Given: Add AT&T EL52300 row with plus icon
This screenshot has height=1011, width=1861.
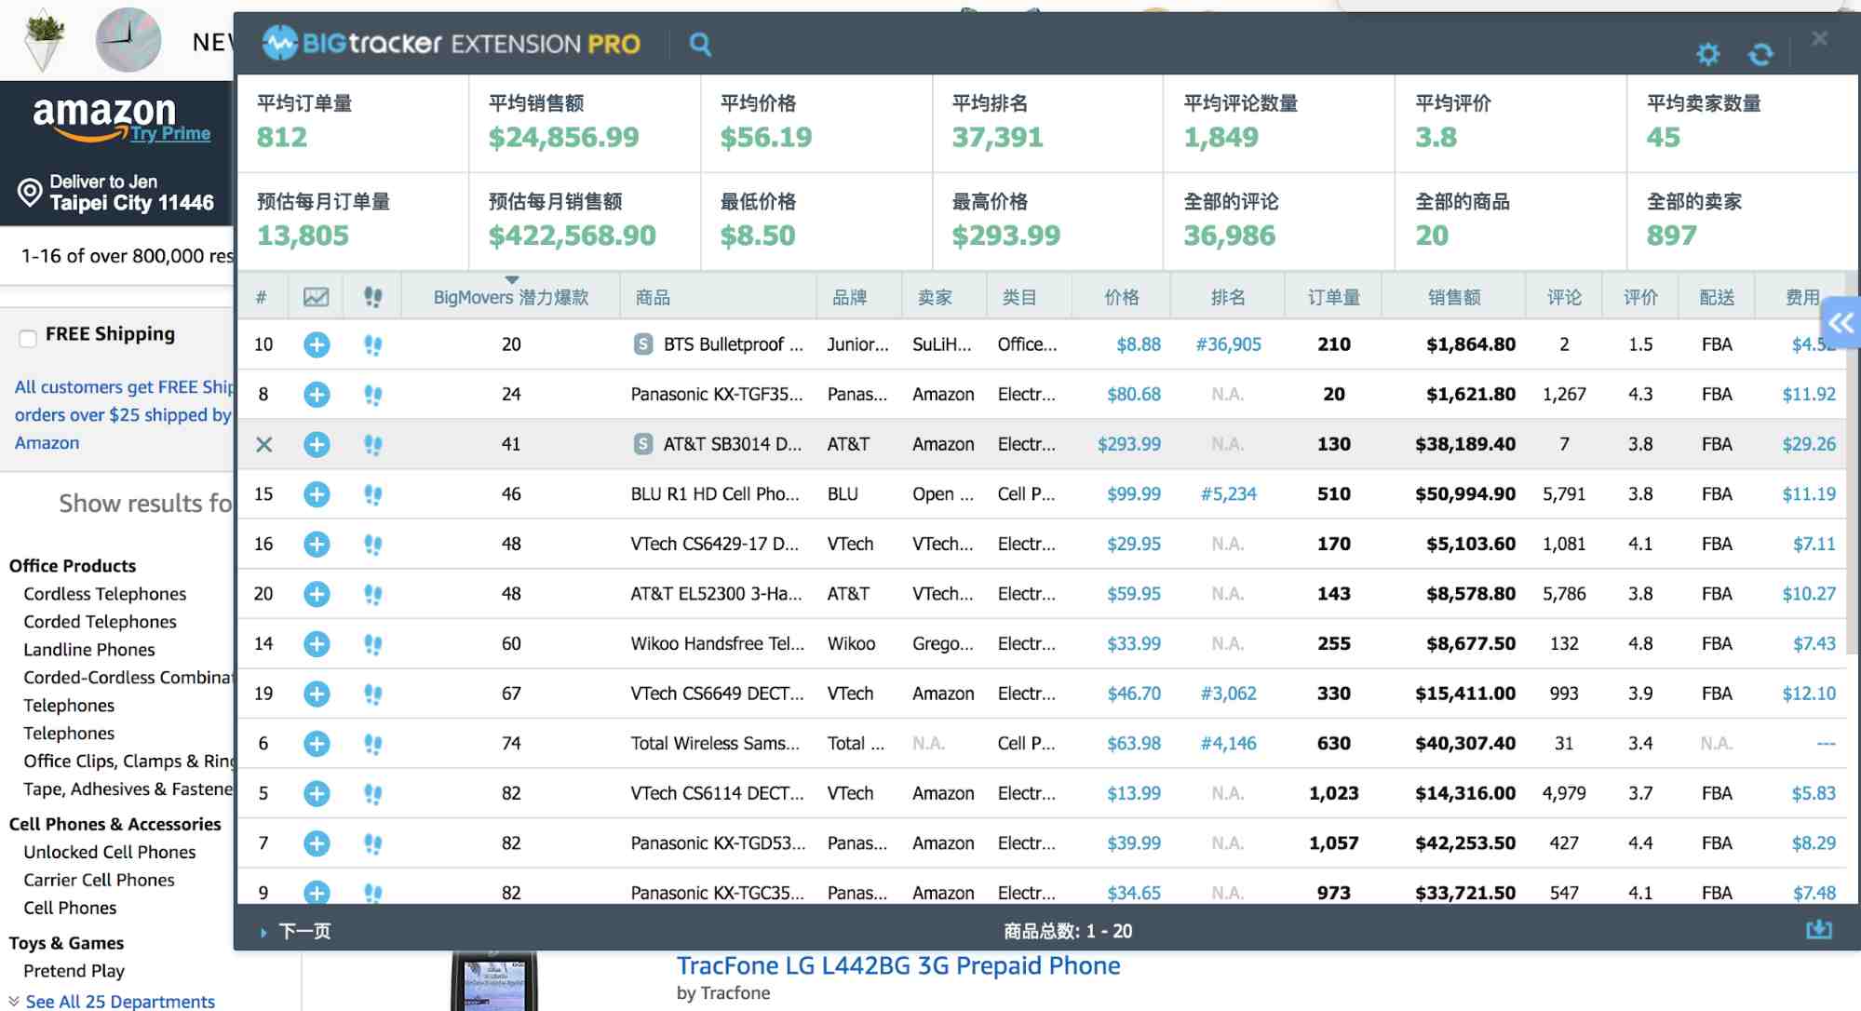Looking at the screenshot, I should click(317, 594).
